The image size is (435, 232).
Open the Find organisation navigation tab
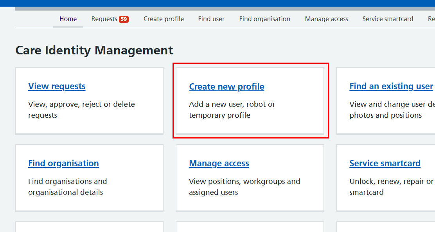[265, 19]
